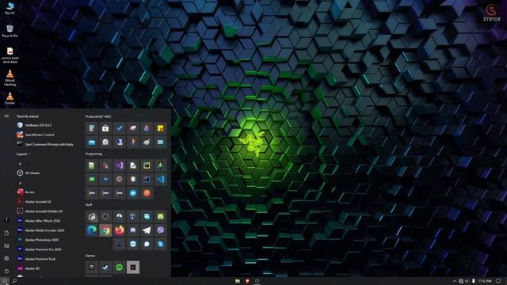This screenshot has height=285, width=507.
Task: Jump via the '#' letter header
Action: point(20,164)
